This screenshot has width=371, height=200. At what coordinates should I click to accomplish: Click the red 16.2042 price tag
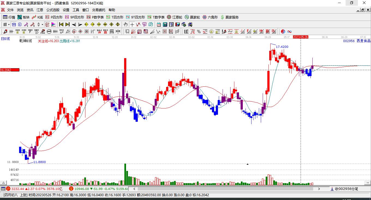click(x=10, y=70)
